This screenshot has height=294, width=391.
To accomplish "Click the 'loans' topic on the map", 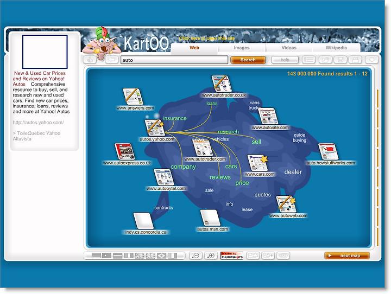I will tap(212, 104).
